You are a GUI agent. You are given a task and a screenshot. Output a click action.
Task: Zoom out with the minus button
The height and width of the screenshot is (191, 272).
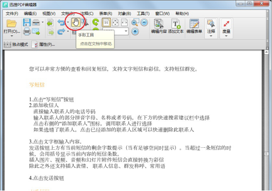(x=144, y=23)
